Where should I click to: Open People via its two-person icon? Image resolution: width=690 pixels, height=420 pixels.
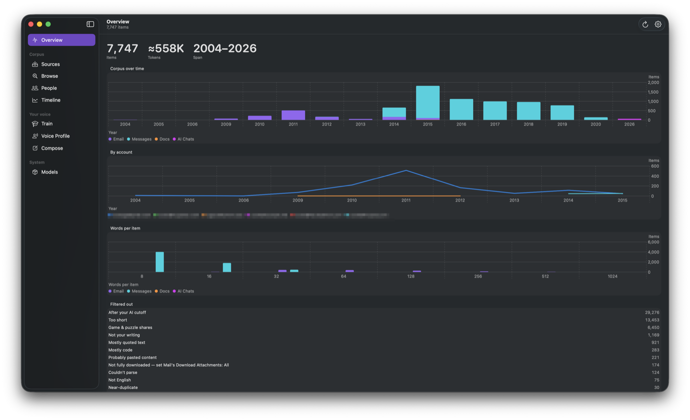coord(35,88)
